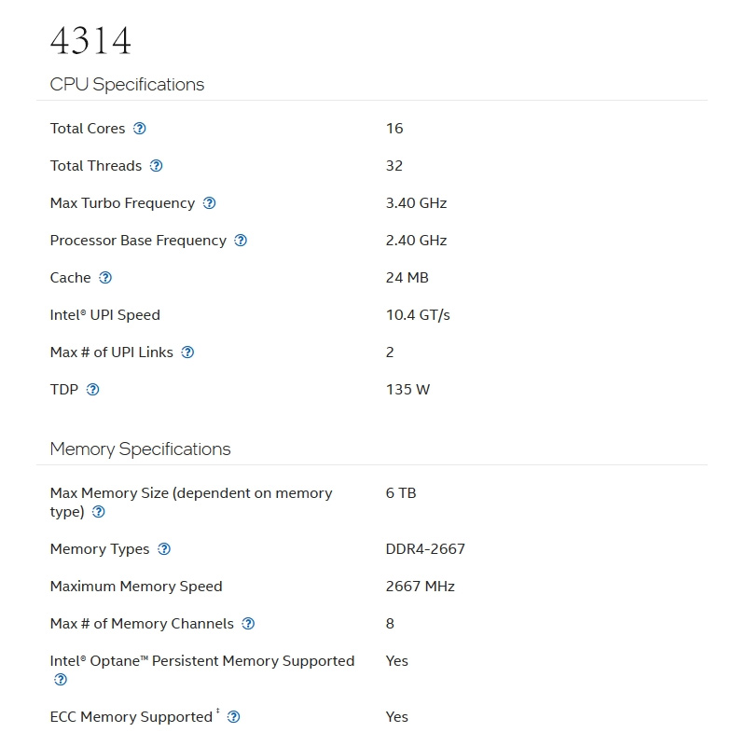Select the 6 TB max memory value
746x746 pixels.
[x=401, y=493]
